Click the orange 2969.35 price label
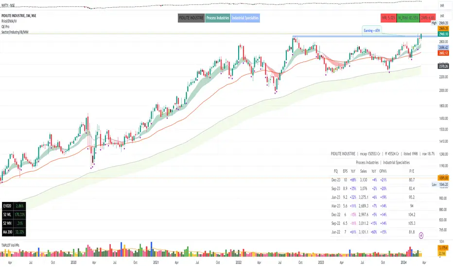Image resolution: width=453 pixels, height=267 pixels. pos(443,29)
